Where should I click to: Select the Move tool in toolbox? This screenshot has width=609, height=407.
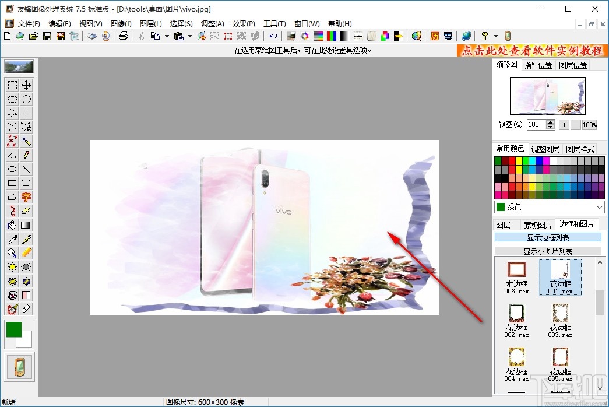(x=26, y=85)
